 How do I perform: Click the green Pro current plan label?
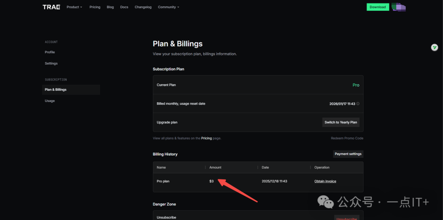pos(356,85)
